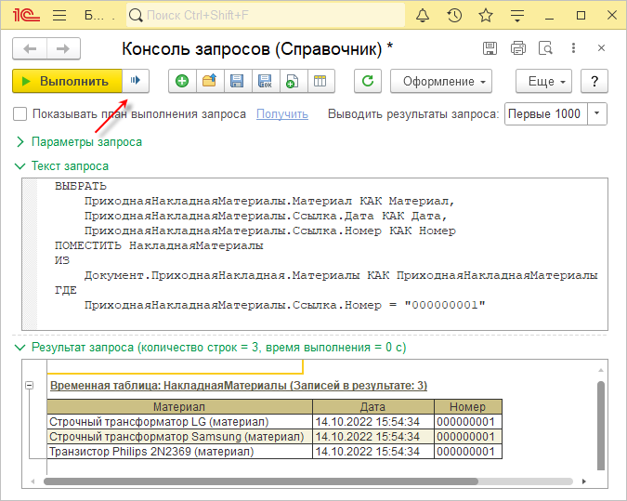This screenshot has width=627, height=501.
Task: Click the Получить link
Action: (x=281, y=114)
